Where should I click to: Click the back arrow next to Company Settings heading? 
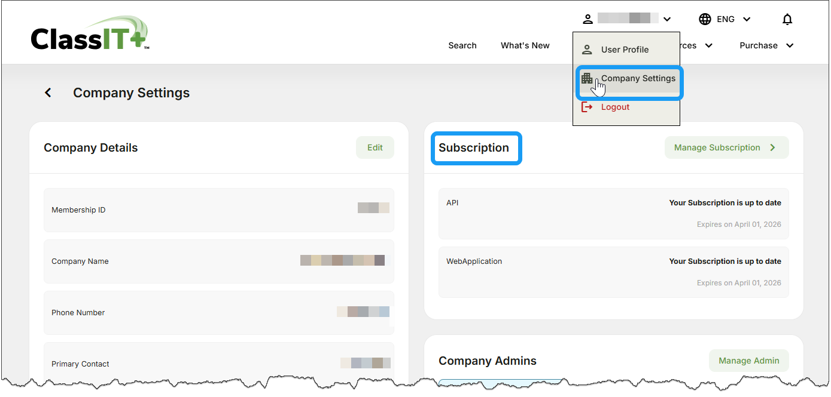[48, 93]
